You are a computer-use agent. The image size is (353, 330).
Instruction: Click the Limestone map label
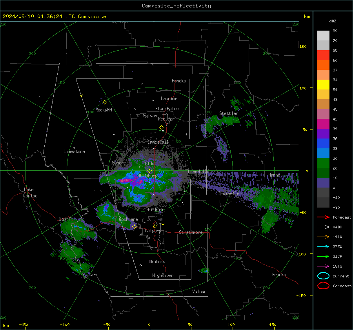click(74, 151)
